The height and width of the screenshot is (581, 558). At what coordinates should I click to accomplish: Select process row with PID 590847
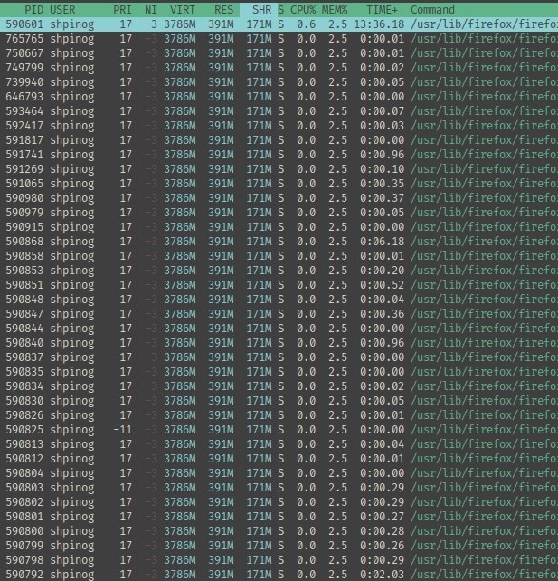click(x=279, y=313)
